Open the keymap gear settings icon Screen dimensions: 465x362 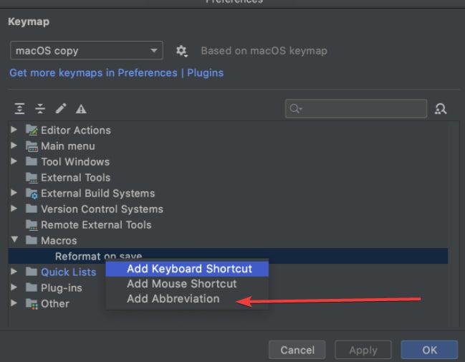[x=181, y=51]
